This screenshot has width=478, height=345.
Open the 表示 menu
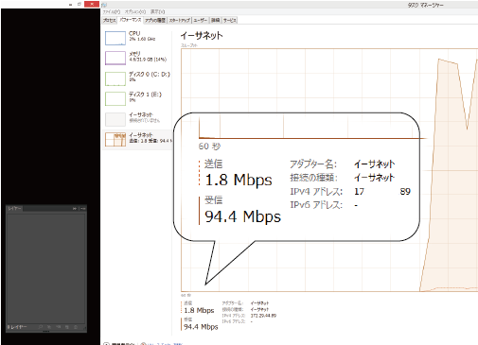tap(157, 11)
